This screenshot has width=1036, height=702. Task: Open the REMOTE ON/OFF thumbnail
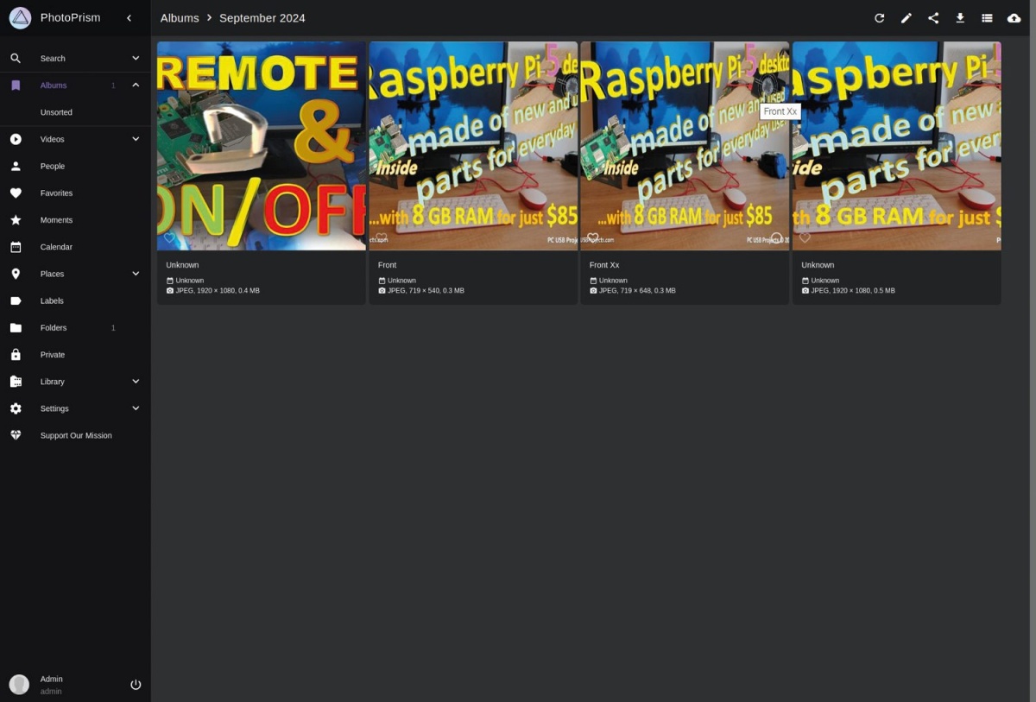pyautogui.click(x=262, y=146)
